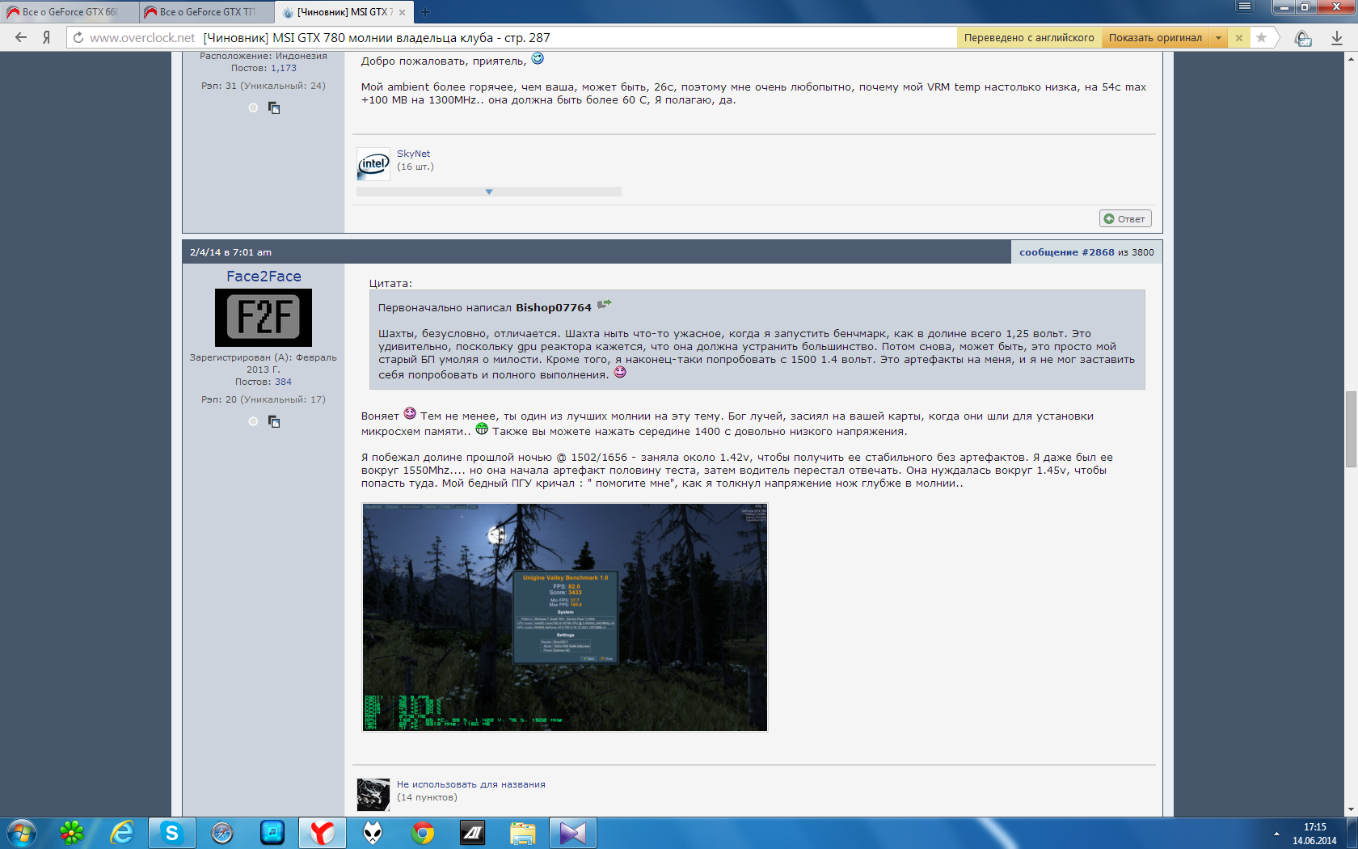Open Yandex home via the Я button
The image size is (1358, 849).
coord(47,37)
